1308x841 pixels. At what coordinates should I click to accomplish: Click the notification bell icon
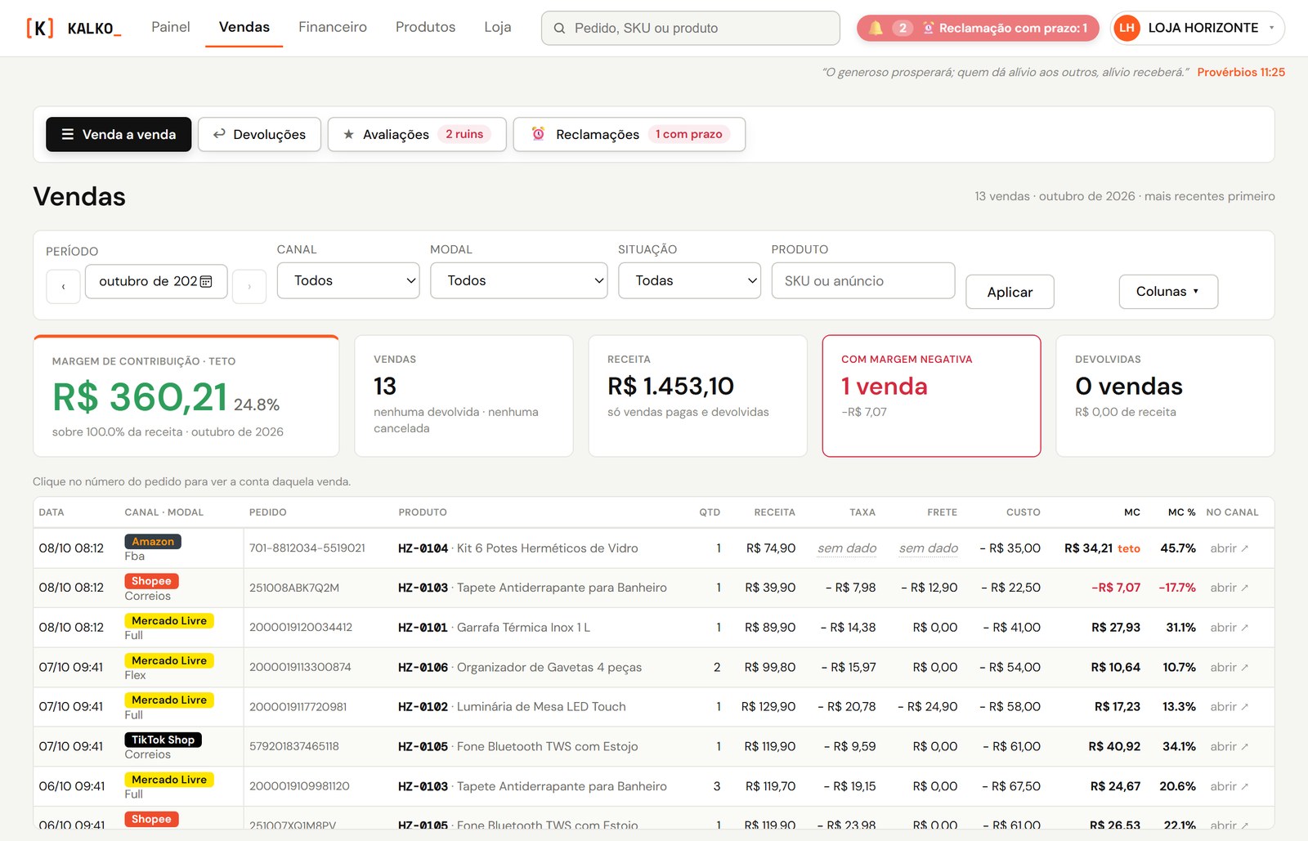876,28
